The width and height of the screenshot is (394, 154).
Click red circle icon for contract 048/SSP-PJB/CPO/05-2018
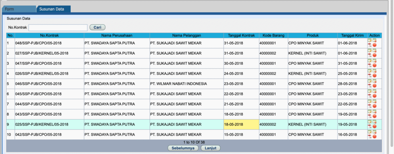(x=374, y=45)
